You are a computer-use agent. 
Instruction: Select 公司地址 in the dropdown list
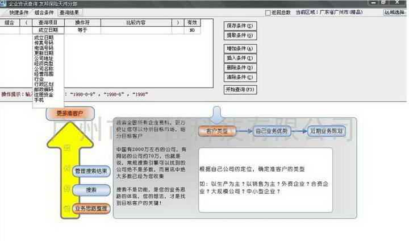coord(44,58)
